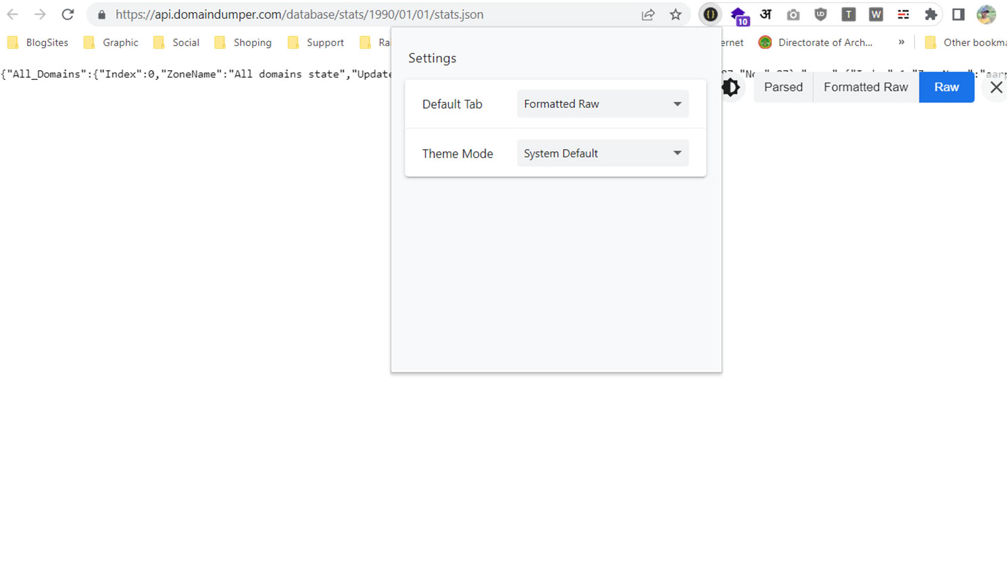The width and height of the screenshot is (1007, 573).
Task: Open the uBlock Origin shield icon
Action: click(x=820, y=14)
